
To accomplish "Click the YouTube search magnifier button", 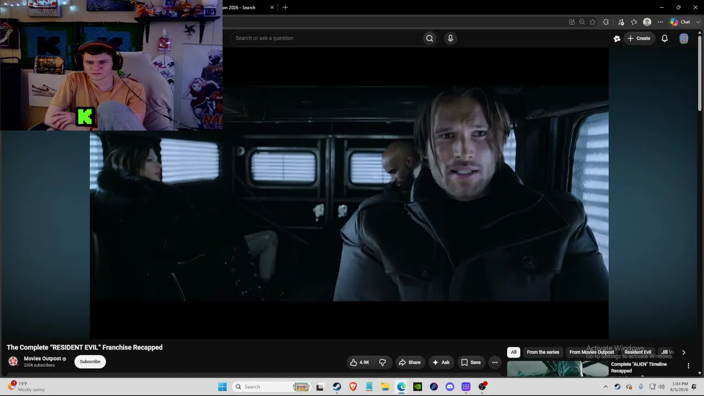I will click(430, 38).
